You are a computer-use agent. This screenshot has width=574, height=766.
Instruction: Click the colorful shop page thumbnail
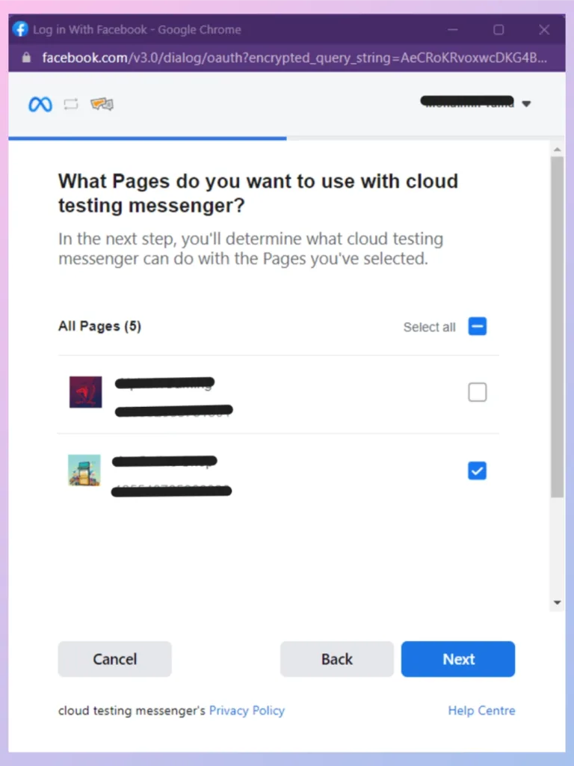click(84, 470)
